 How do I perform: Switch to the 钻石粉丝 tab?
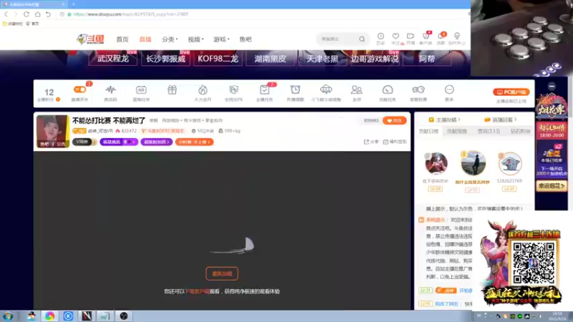pyautogui.click(x=521, y=131)
